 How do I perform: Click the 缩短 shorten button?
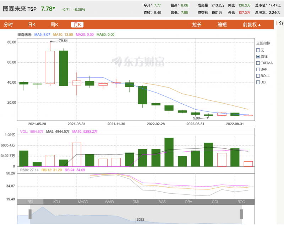pyautogui.click(x=222, y=25)
